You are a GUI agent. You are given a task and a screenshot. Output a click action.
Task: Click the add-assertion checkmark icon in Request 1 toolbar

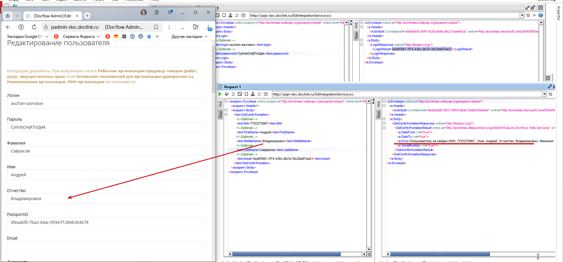[227, 94]
